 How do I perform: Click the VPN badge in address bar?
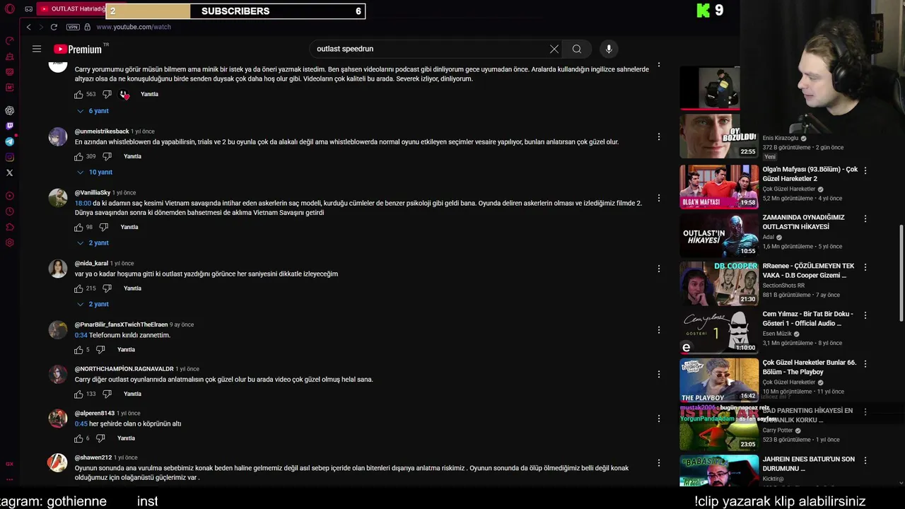click(x=73, y=27)
